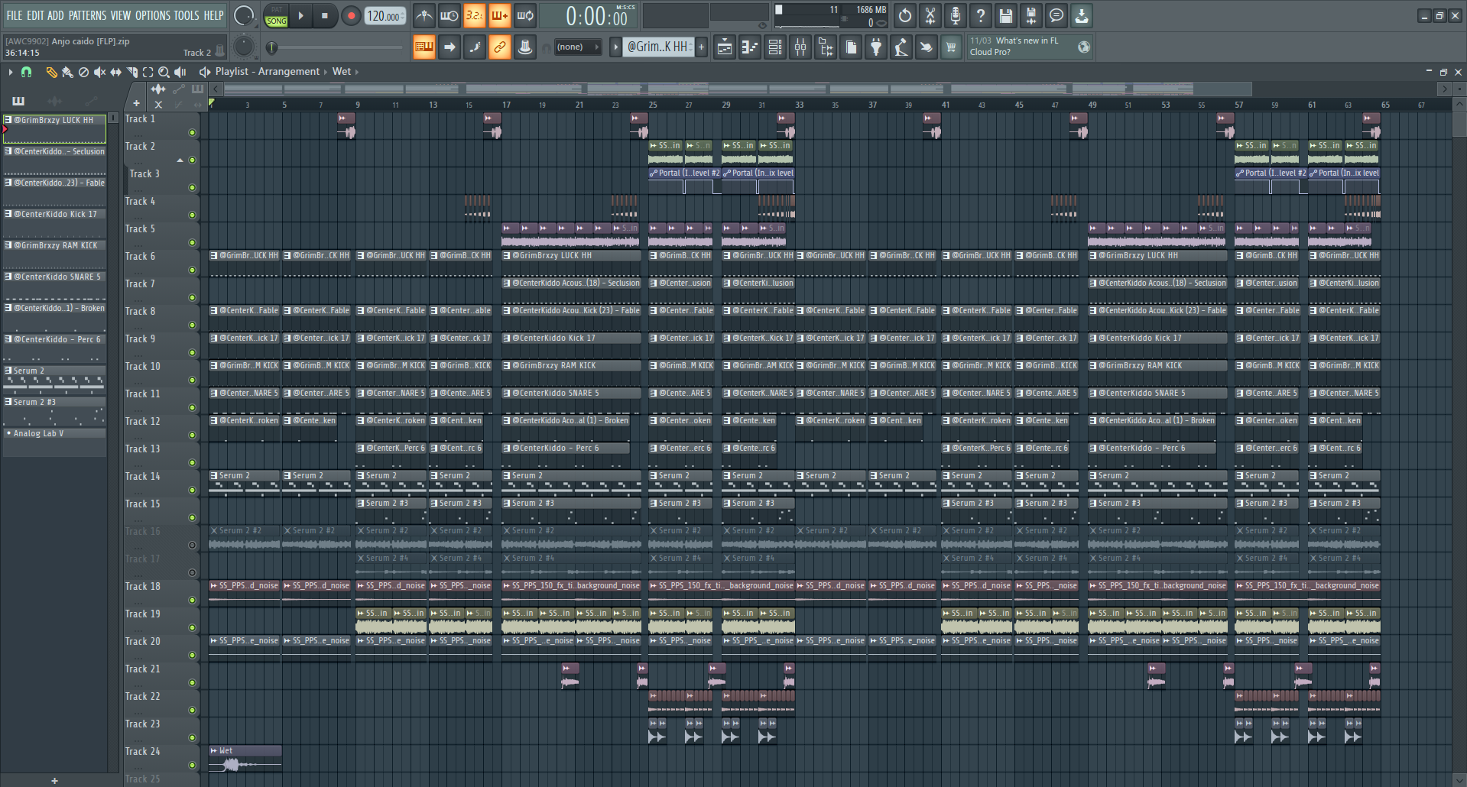The image size is (1467, 787).
Task: Add a new pattern with the plus button
Action: (702, 47)
